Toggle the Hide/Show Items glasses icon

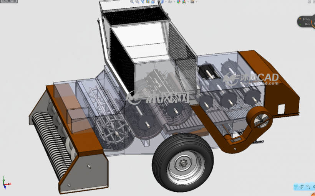pyautogui.click(x=170, y=2)
